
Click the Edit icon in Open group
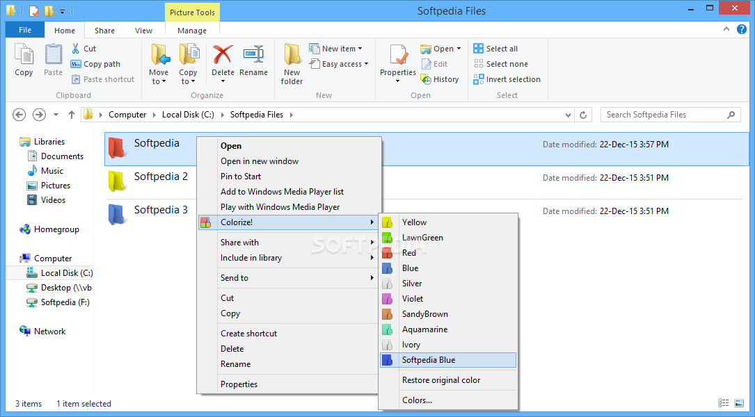click(426, 64)
